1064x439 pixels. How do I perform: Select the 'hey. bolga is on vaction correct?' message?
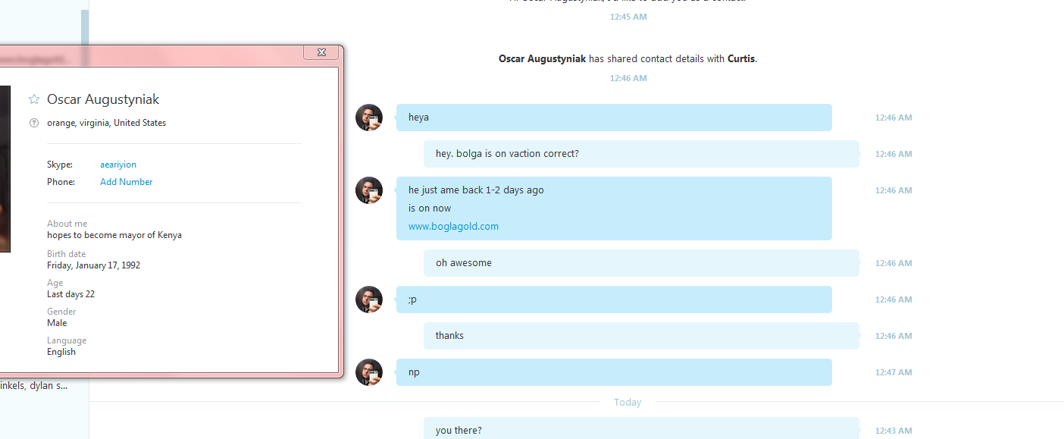641,154
